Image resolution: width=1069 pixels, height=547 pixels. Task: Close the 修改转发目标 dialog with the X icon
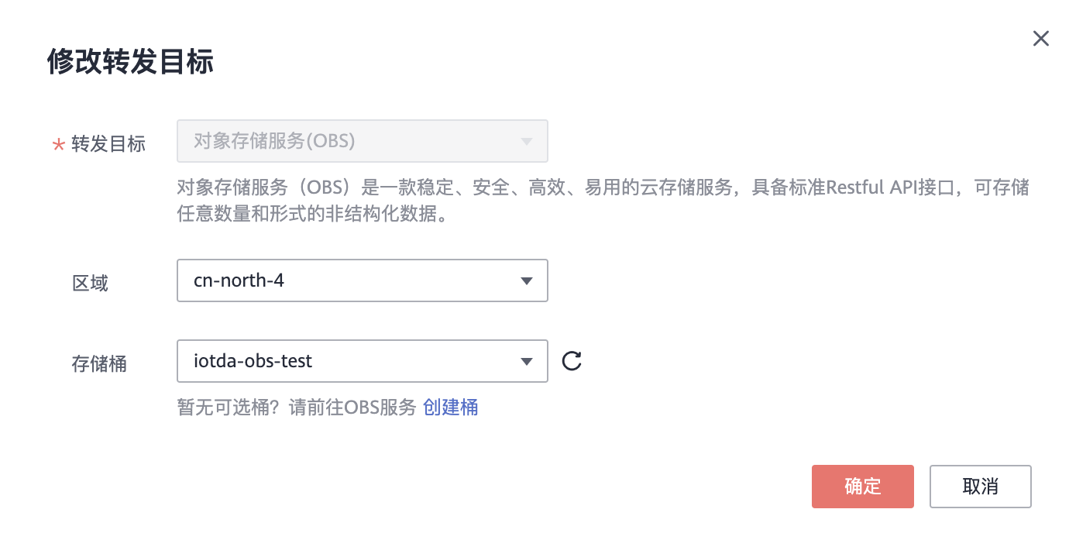coord(1040,39)
